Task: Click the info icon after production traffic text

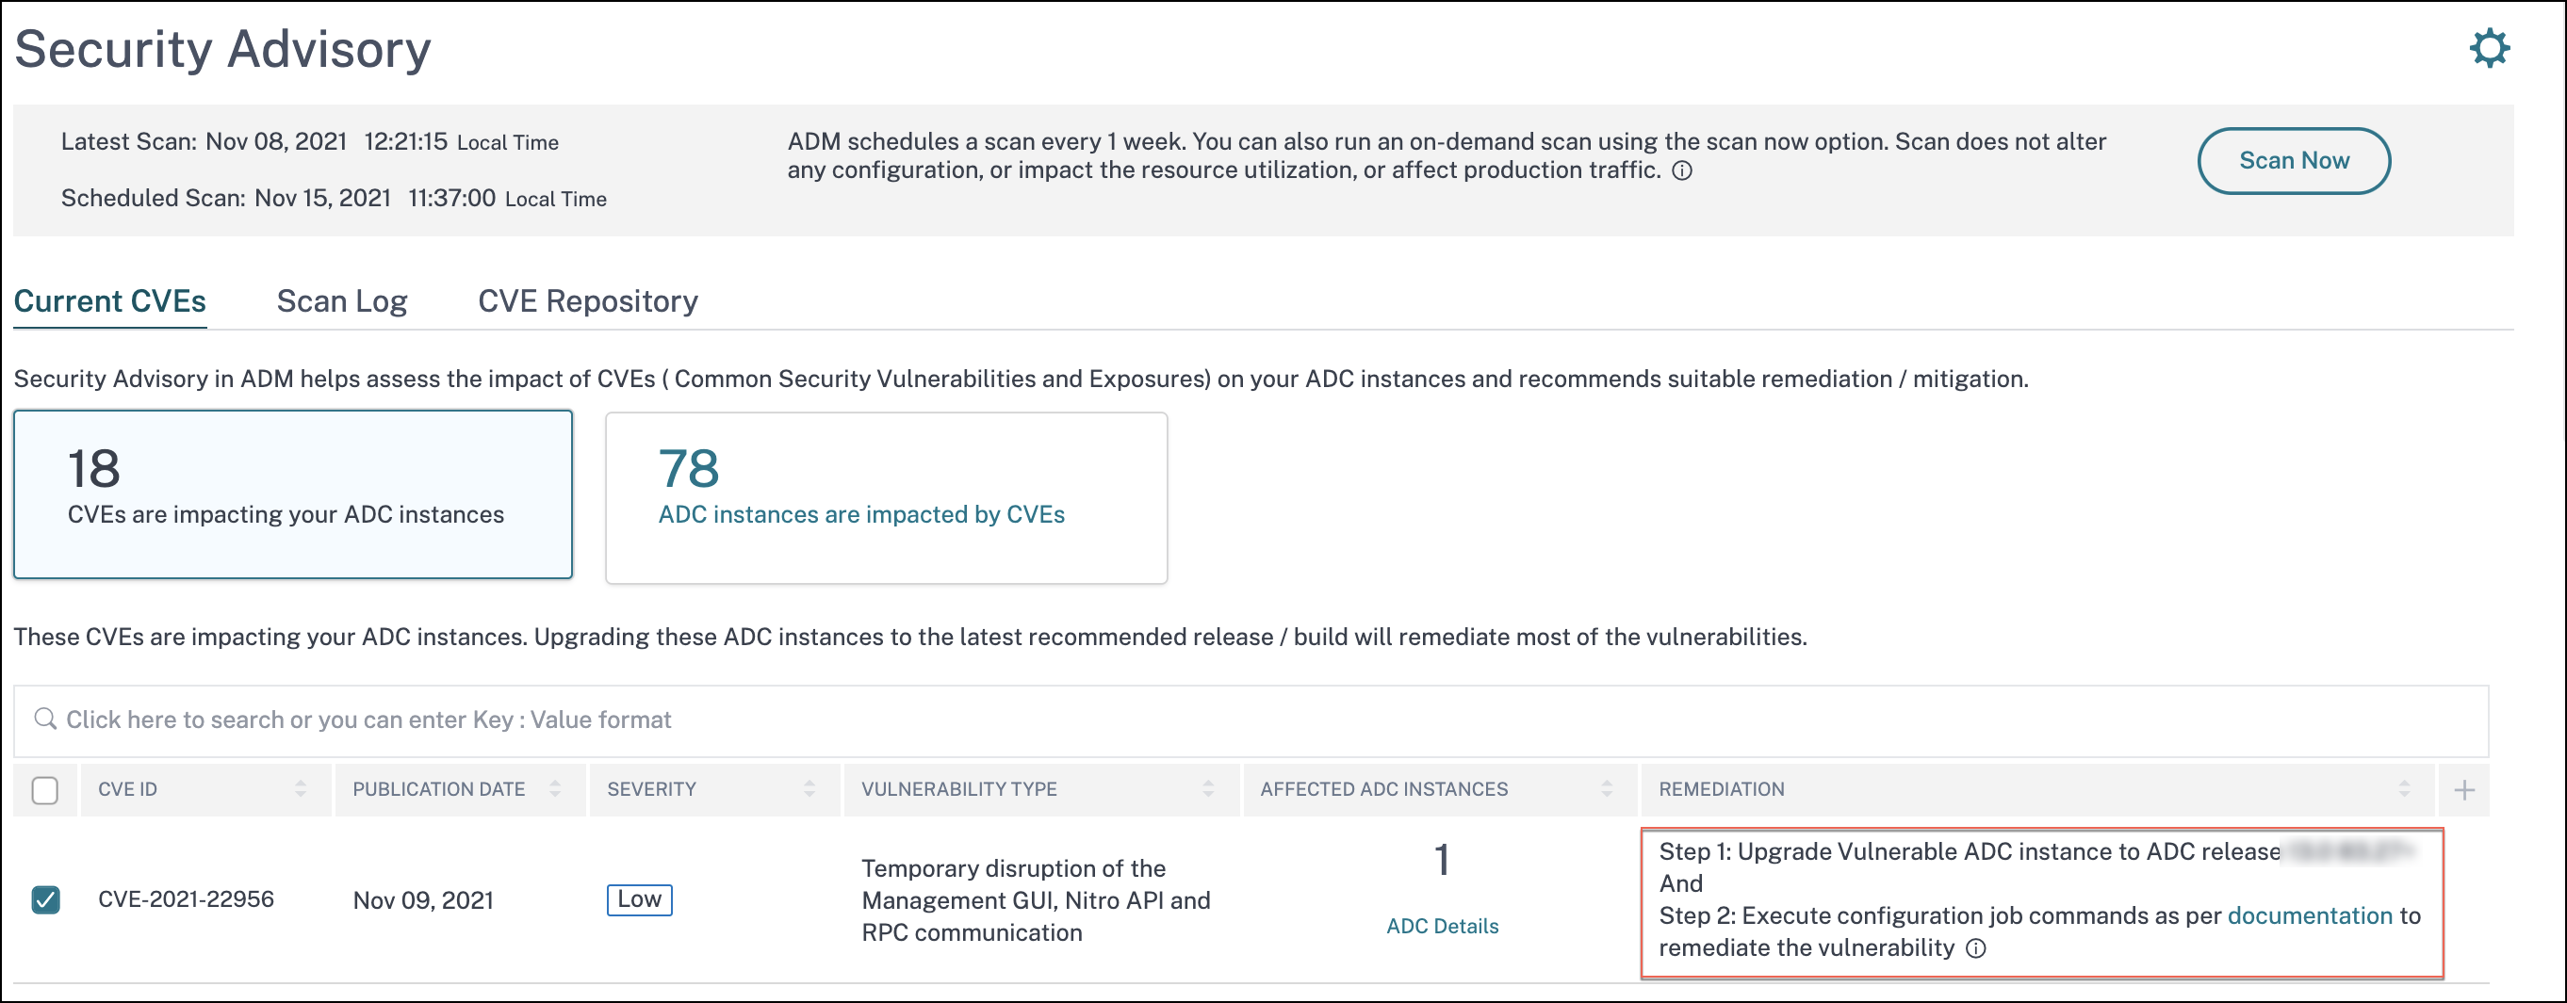Action: click(1682, 171)
